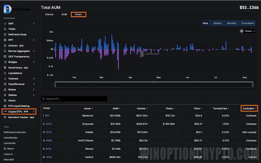Click the Raises book icon
Image resolution: width=261 pixels, height=163 pixels.
click(5, 90)
